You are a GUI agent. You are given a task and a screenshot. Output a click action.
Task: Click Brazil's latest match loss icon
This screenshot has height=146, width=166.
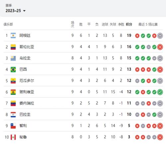(160, 69)
